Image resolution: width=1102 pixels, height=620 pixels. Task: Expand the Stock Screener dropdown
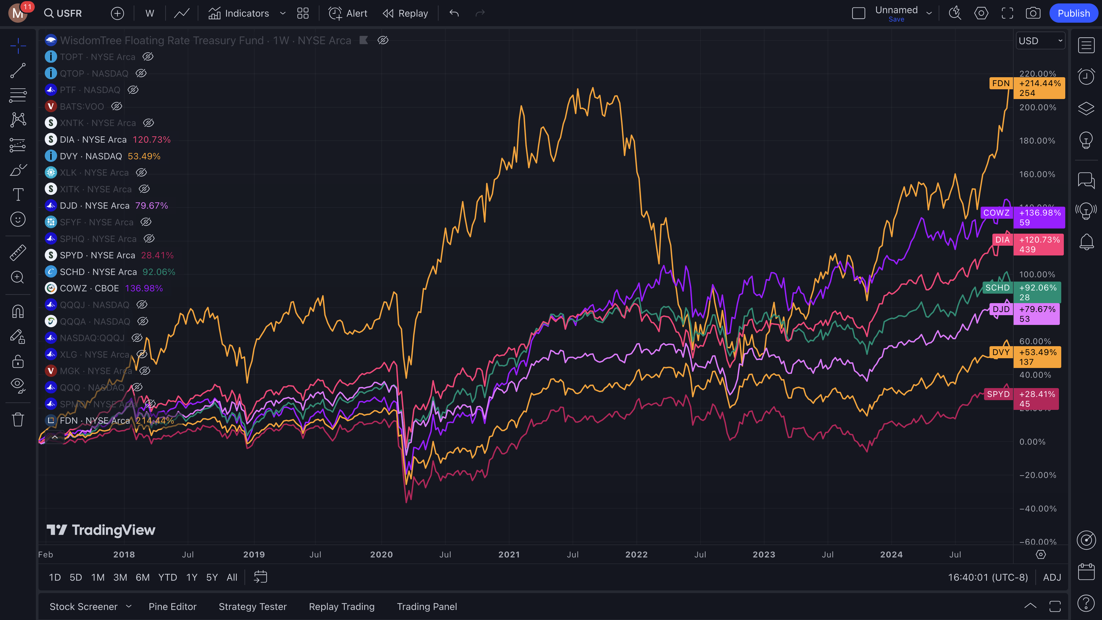(x=129, y=606)
